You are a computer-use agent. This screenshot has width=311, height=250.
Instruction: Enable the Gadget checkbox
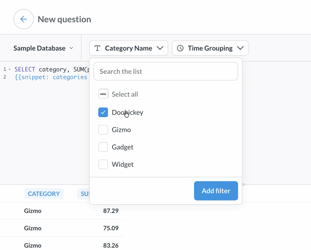pyautogui.click(x=103, y=147)
